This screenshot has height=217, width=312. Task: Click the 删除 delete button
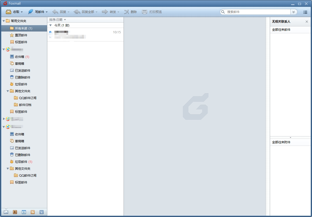(130, 12)
